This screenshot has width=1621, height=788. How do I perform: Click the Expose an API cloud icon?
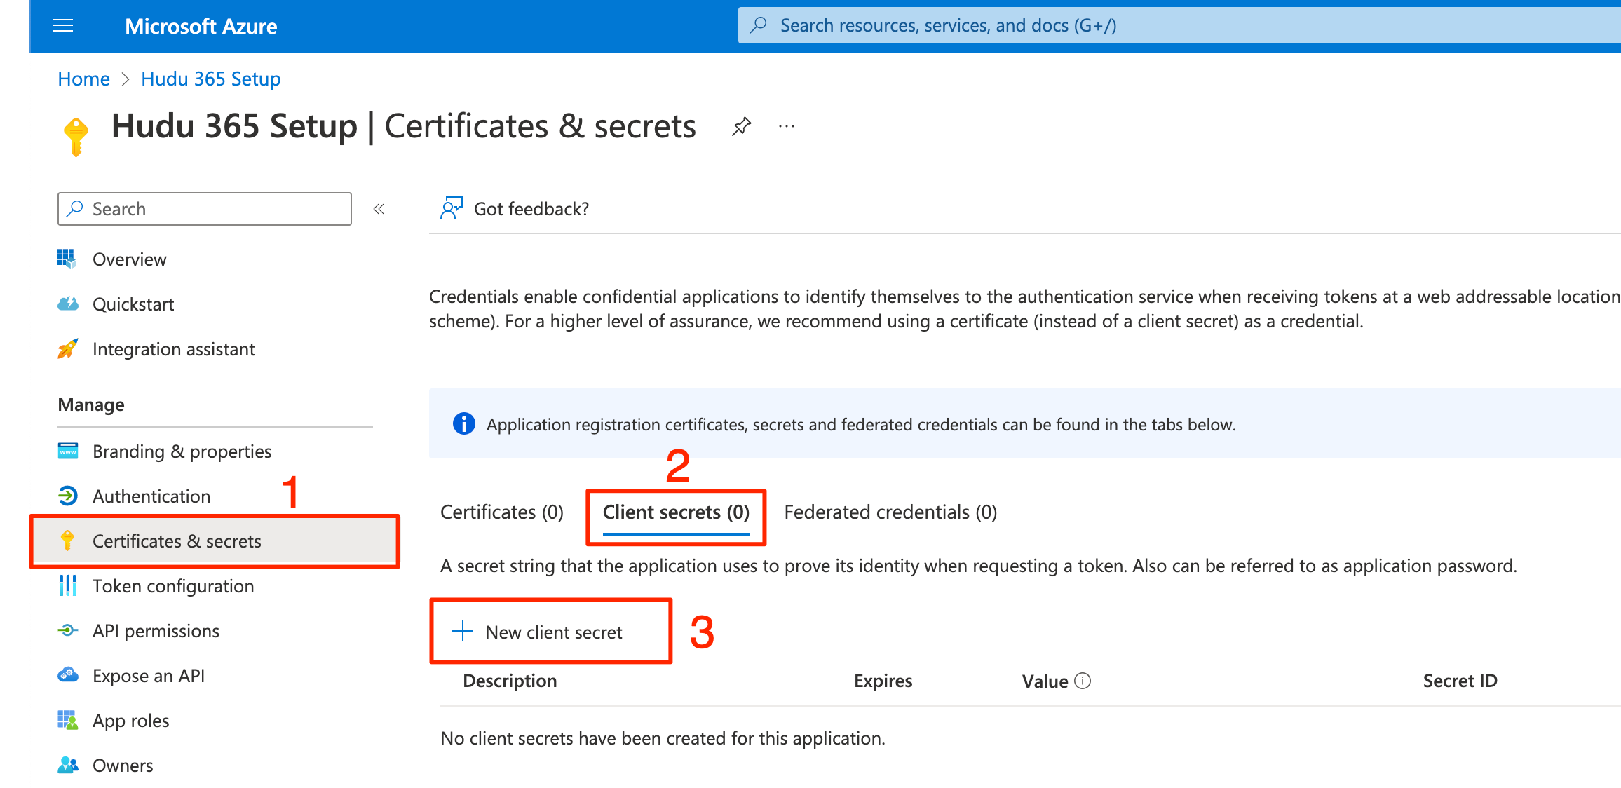coord(68,675)
